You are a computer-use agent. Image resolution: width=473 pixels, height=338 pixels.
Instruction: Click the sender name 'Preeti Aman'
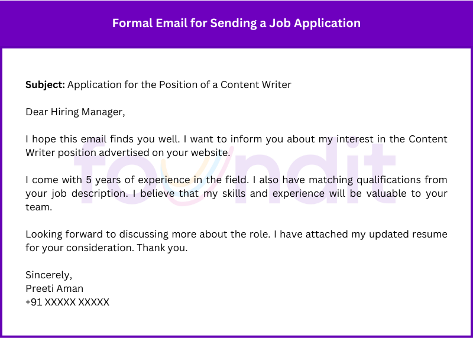point(54,288)
